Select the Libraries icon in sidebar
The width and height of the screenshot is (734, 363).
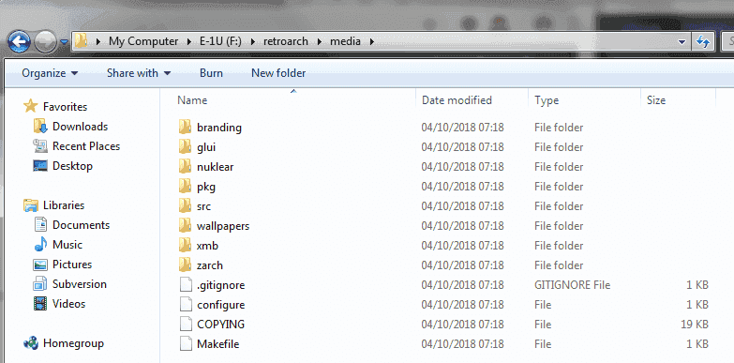pos(31,205)
